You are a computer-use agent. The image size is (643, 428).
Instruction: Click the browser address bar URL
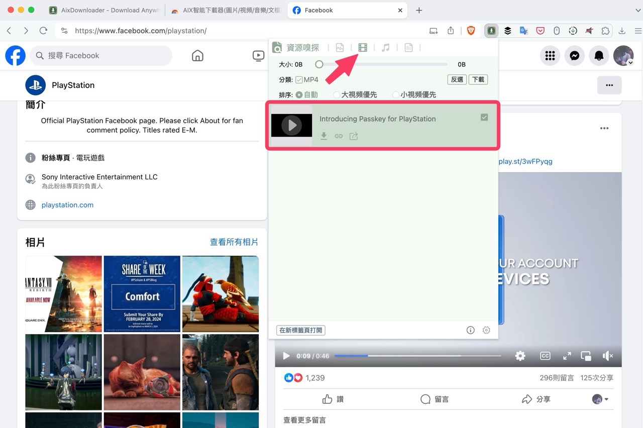point(141,31)
